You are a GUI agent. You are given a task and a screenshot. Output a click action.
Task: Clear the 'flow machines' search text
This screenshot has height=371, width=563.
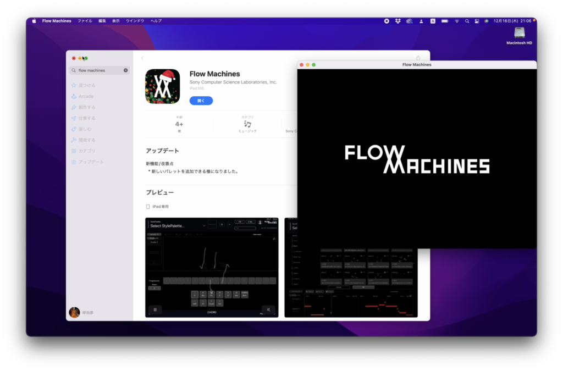125,70
